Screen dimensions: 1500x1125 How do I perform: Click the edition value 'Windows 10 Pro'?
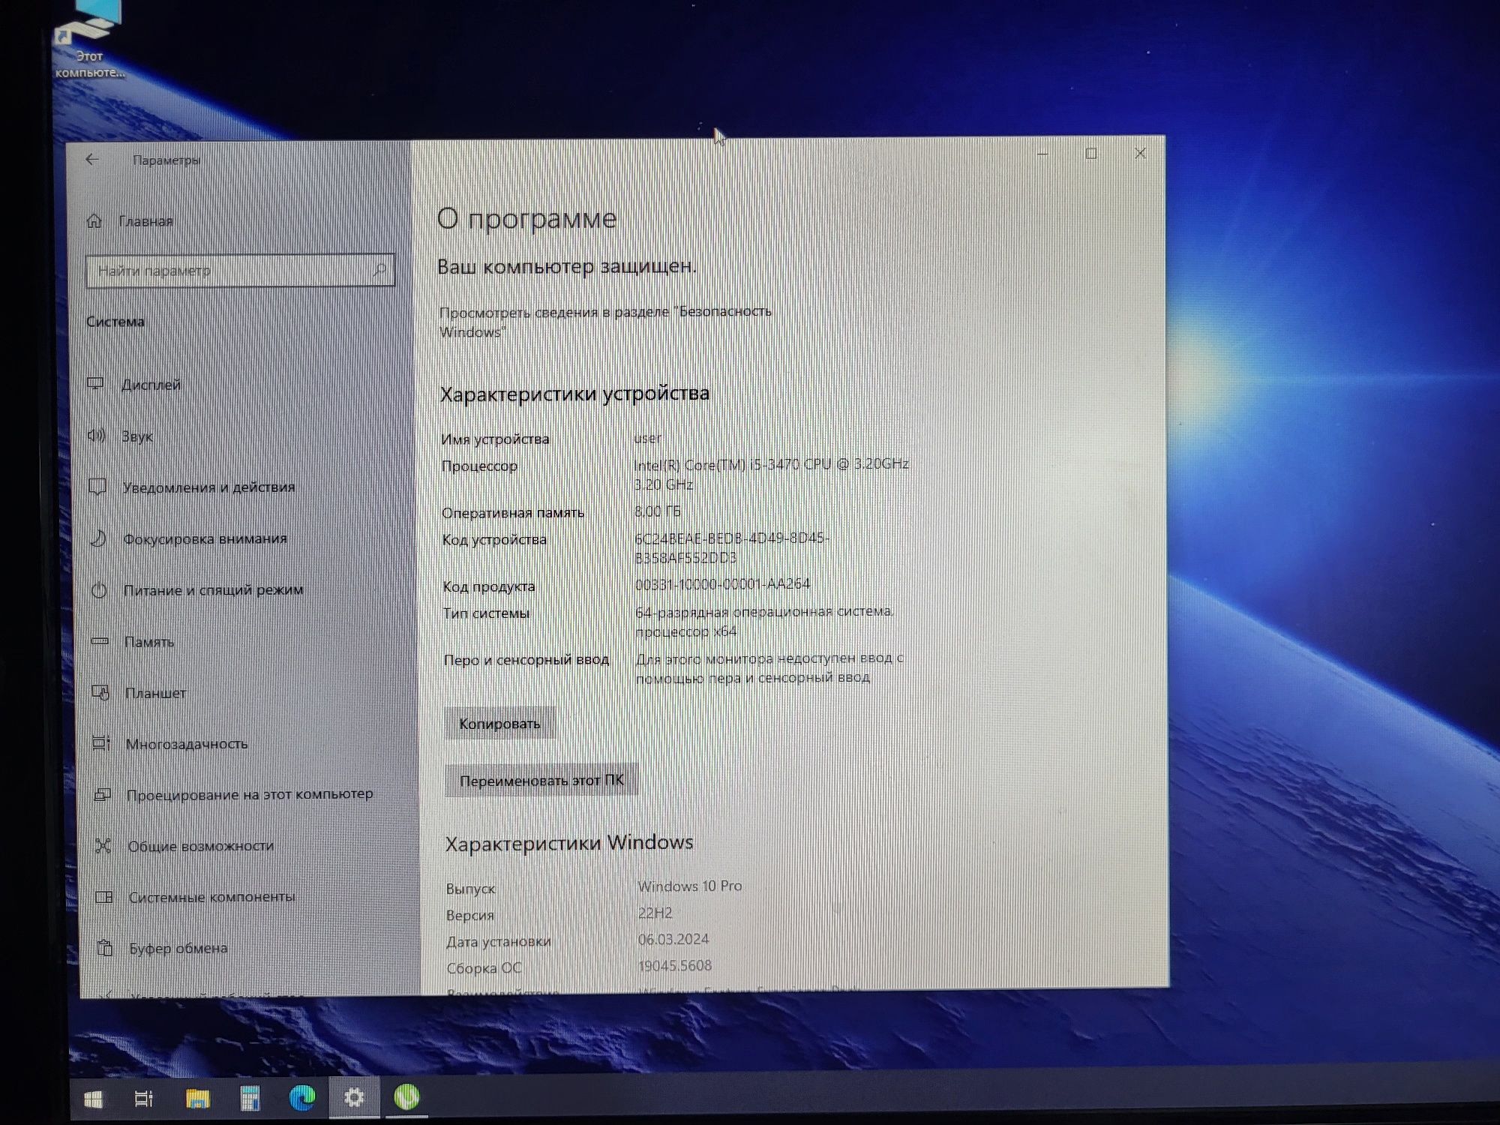[x=690, y=886]
